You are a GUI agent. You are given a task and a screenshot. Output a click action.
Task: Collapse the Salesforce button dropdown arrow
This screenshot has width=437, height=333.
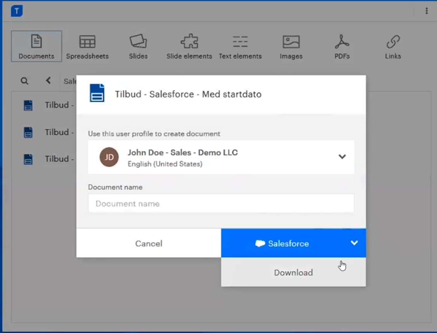[354, 243]
